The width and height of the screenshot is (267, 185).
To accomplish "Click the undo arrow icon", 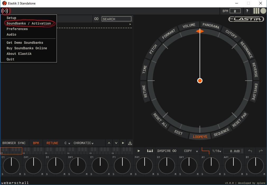I will click(x=250, y=151).
